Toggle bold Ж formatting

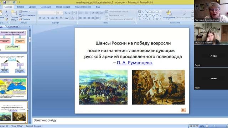click(x=40, y=18)
